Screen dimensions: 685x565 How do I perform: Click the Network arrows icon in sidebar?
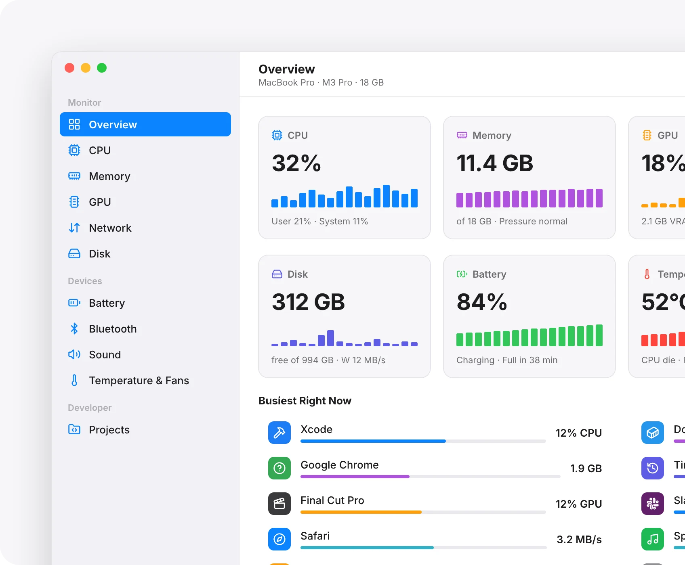74,228
